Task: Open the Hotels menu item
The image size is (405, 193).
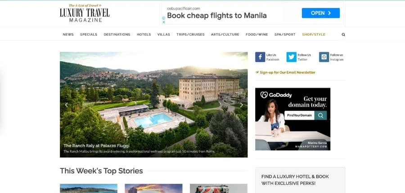Action: click(x=144, y=35)
